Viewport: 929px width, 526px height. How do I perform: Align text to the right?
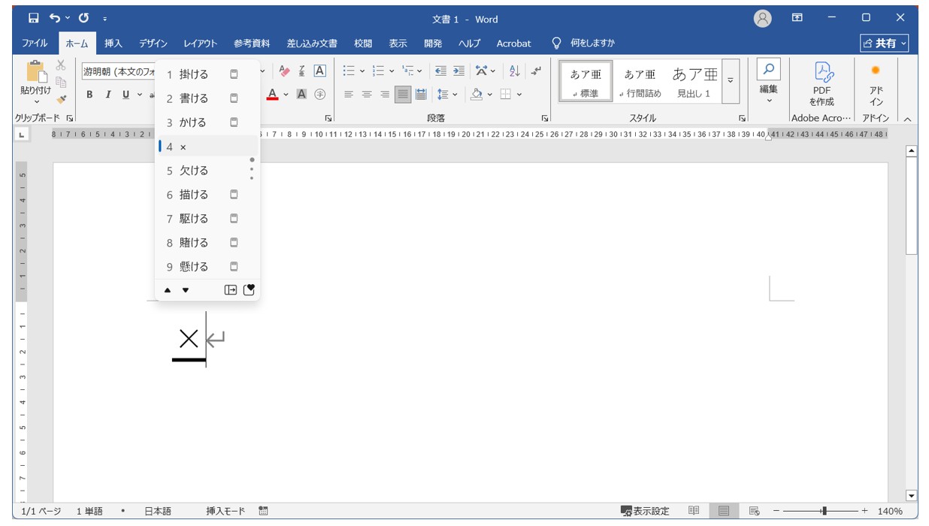tap(385, 94)
